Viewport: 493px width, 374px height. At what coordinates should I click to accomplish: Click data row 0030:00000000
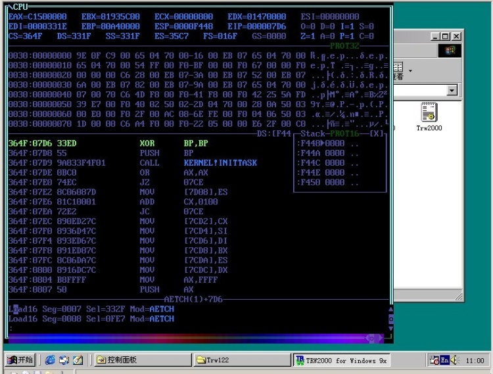(x=198, y=56)
